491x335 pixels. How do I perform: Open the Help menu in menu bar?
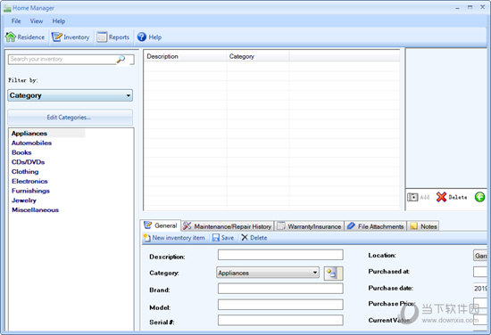point(59,21)
